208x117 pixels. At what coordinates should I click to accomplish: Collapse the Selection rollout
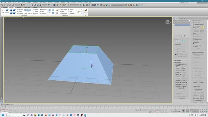tap(176, 39)
